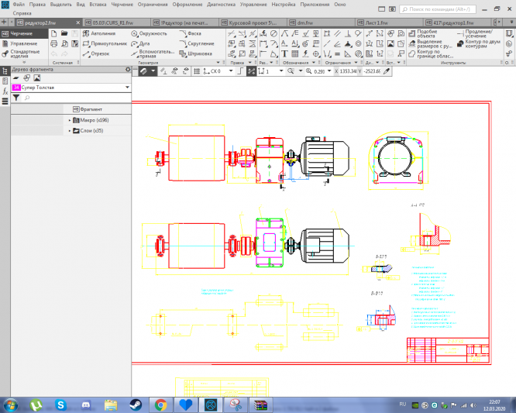Click the tree search input field
This screenshot has height=413, width=516.
pyautogui.click(x=74, y=98)
